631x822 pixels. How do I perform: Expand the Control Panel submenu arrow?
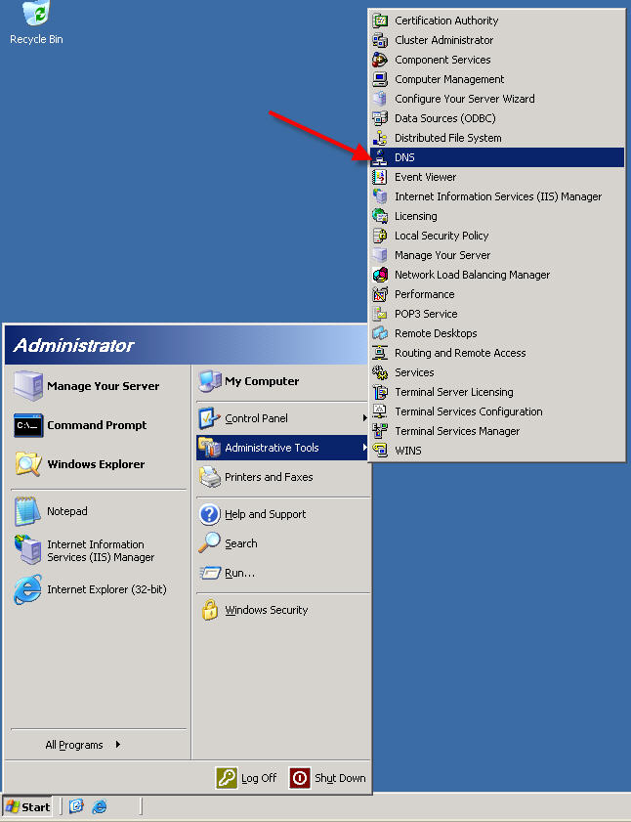tap(364, 417)
